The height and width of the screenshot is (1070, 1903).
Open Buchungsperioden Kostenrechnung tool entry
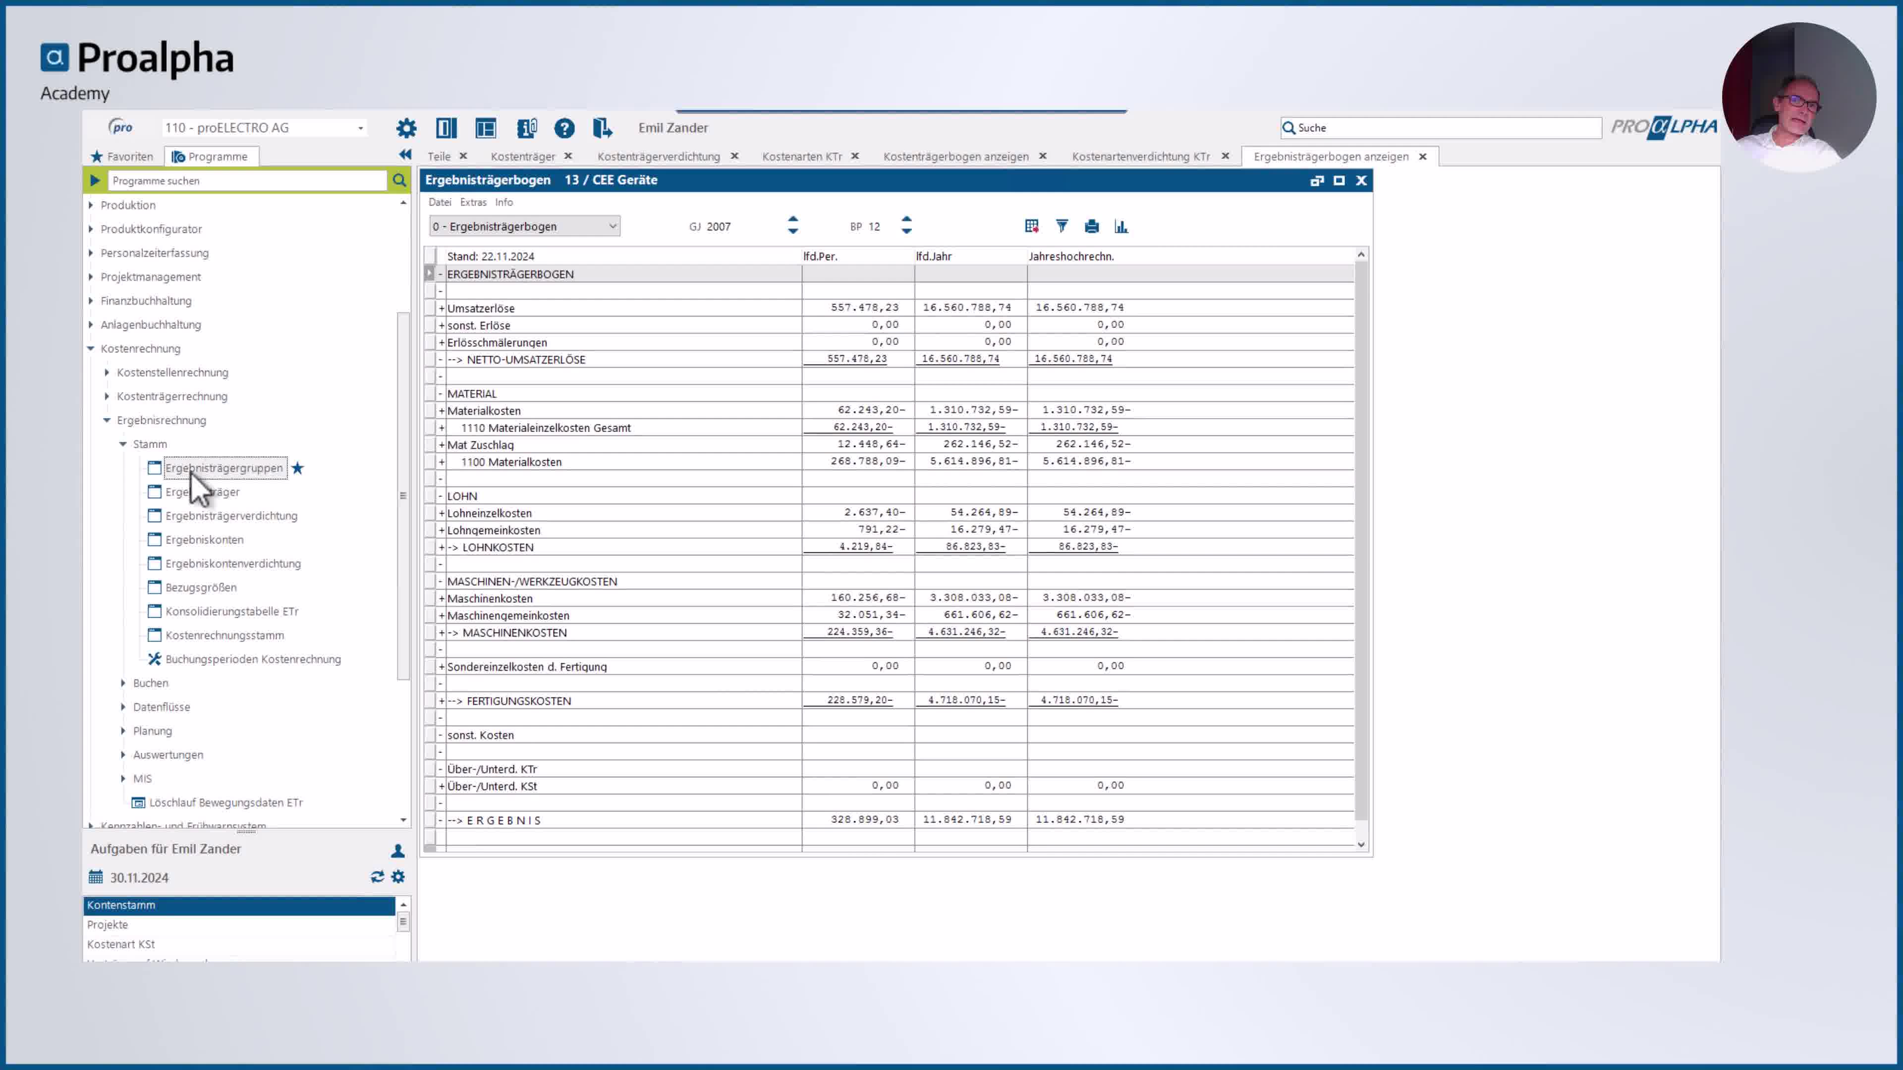[253, 659]
